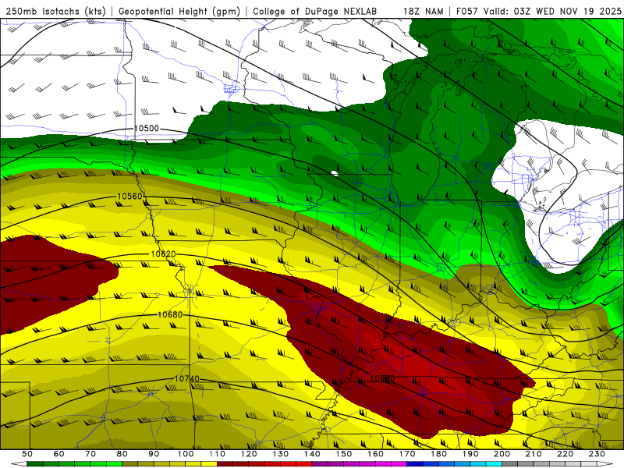The width and height of the screenshot is (624, 468).
Task: Click the 10500 height contour label
Action: click(x=147, y=128)
